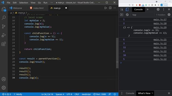Open the Search view in activity bar
Viewport: 172px width, 96px height.
[4, 18]
